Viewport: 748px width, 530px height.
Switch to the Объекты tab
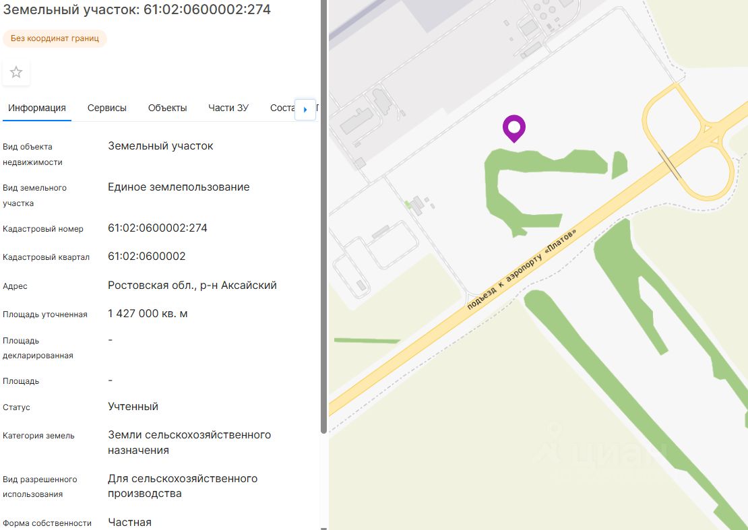pos(167,108)
